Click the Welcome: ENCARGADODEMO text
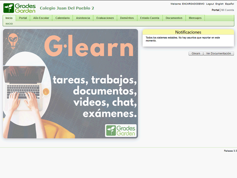The image size is (237, 178). (x=187, y=4)
